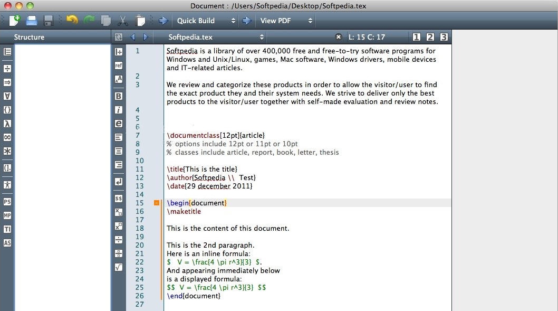Open the Asymptote commands panel
558x311 pixels.
point(7,243)
